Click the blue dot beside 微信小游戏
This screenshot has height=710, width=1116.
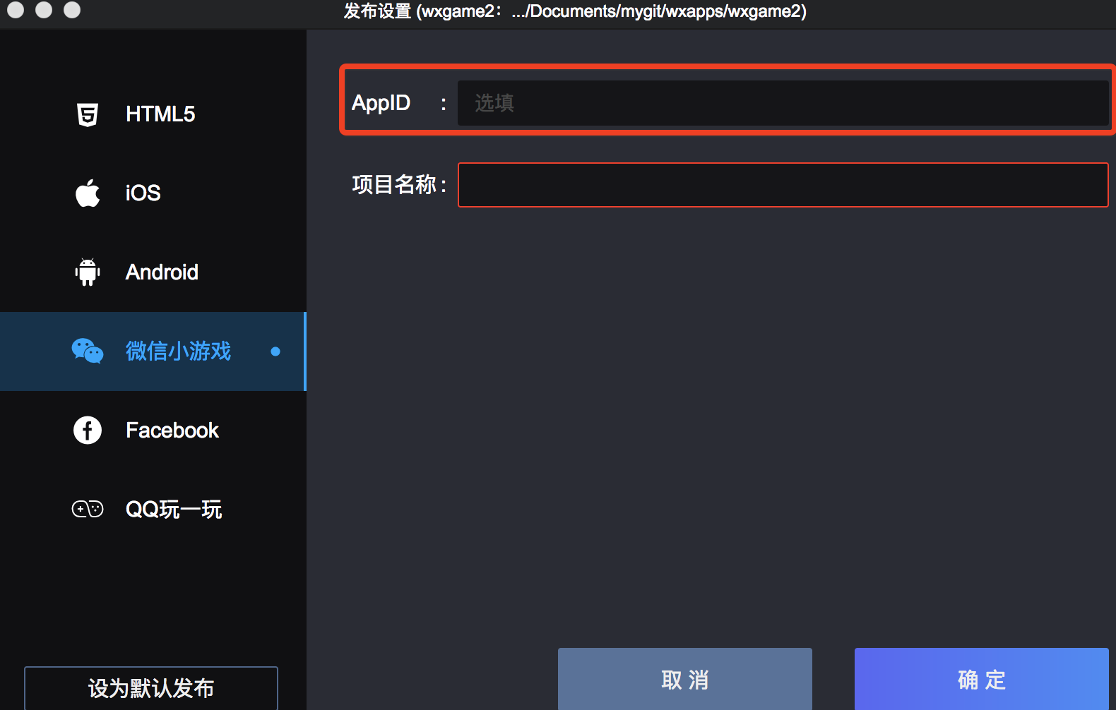(x=275, y=351)
